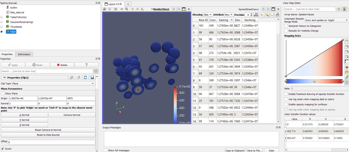Uncheck the Invert checkbox

click(2, 149)
